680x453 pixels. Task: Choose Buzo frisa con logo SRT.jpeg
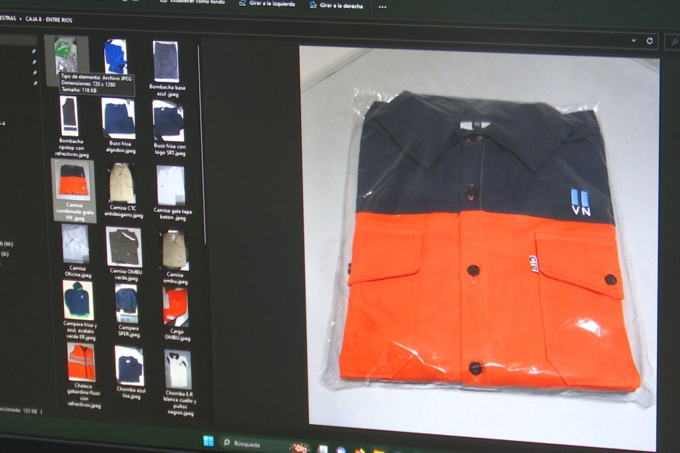pyautogui.click(x=169, y=128)
